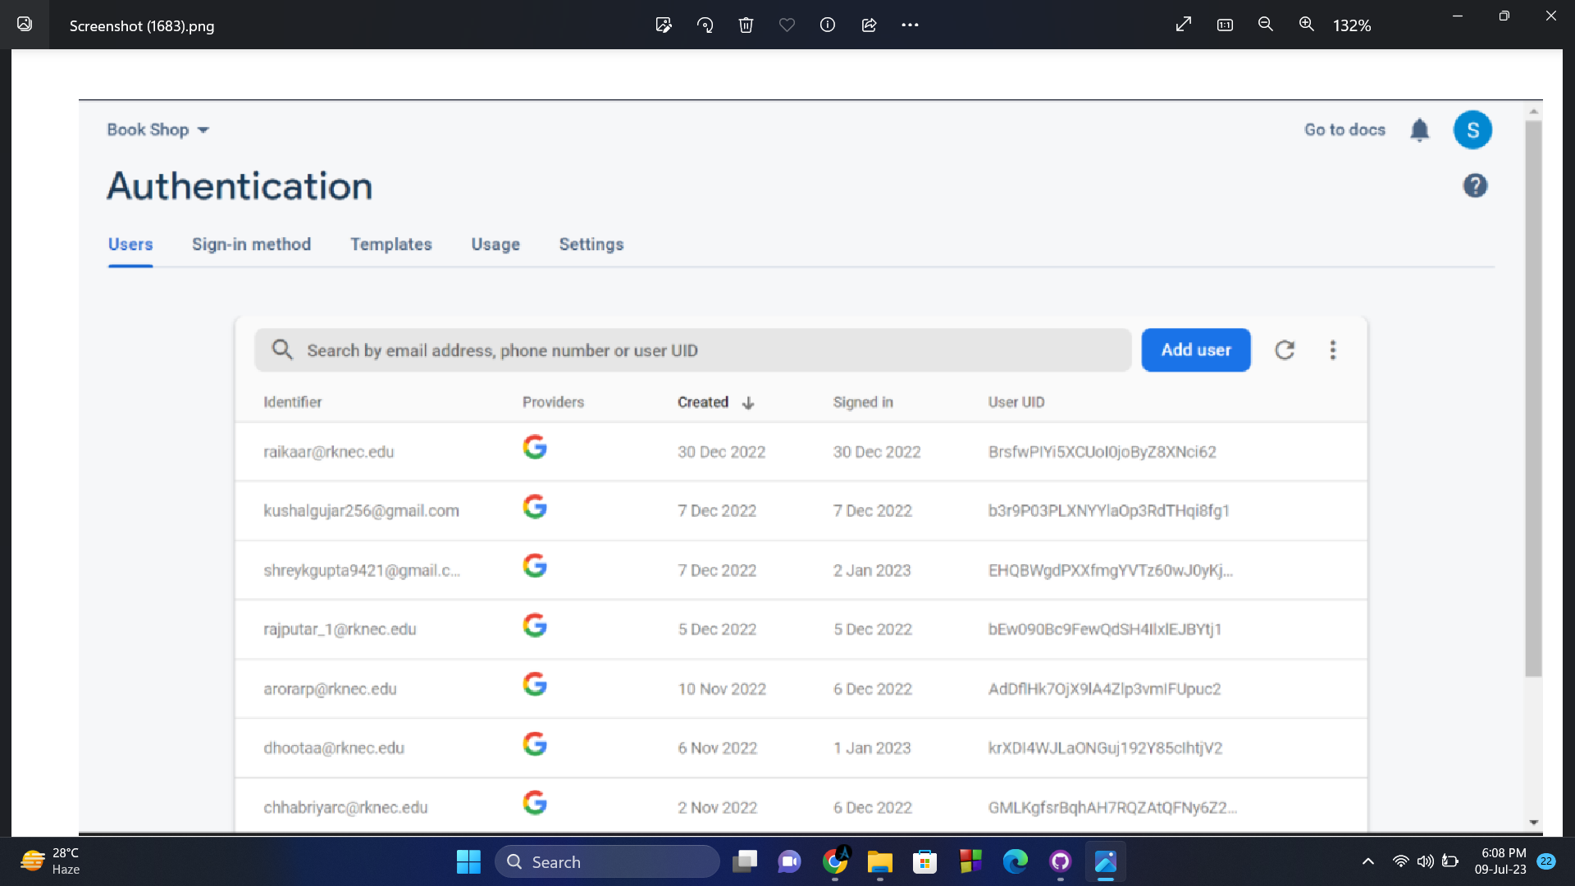The width and height of the screenshot is (1575, 886).
Task: Open the three-dot menu beside Add user
Action: 1332,349
